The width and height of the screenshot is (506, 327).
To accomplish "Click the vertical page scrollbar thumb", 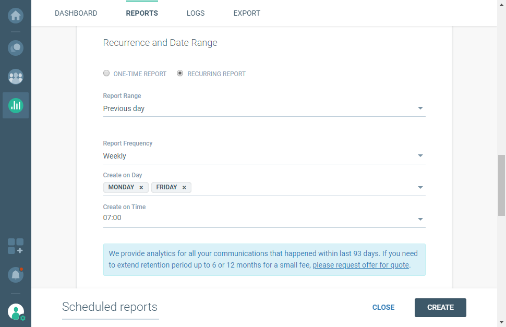I will [x=501, y=185].
